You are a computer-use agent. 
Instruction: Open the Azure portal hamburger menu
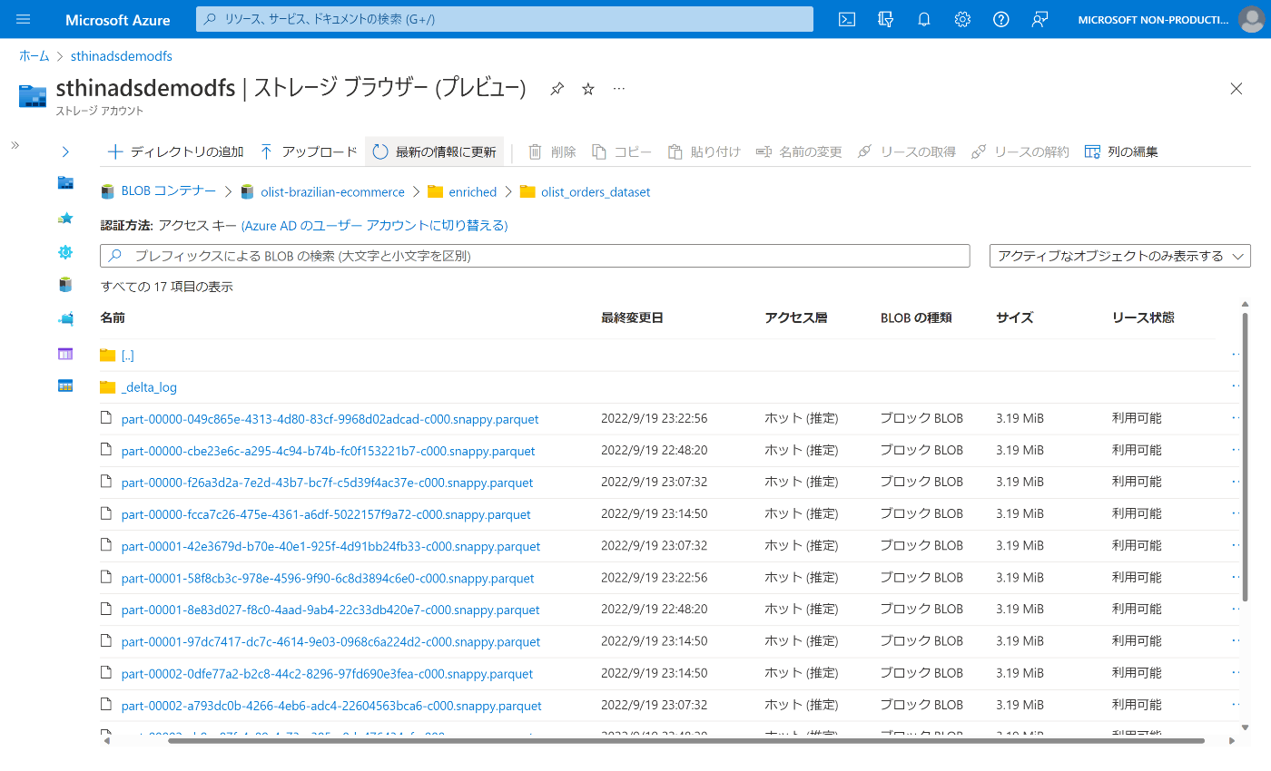click(x=24, y=19)
